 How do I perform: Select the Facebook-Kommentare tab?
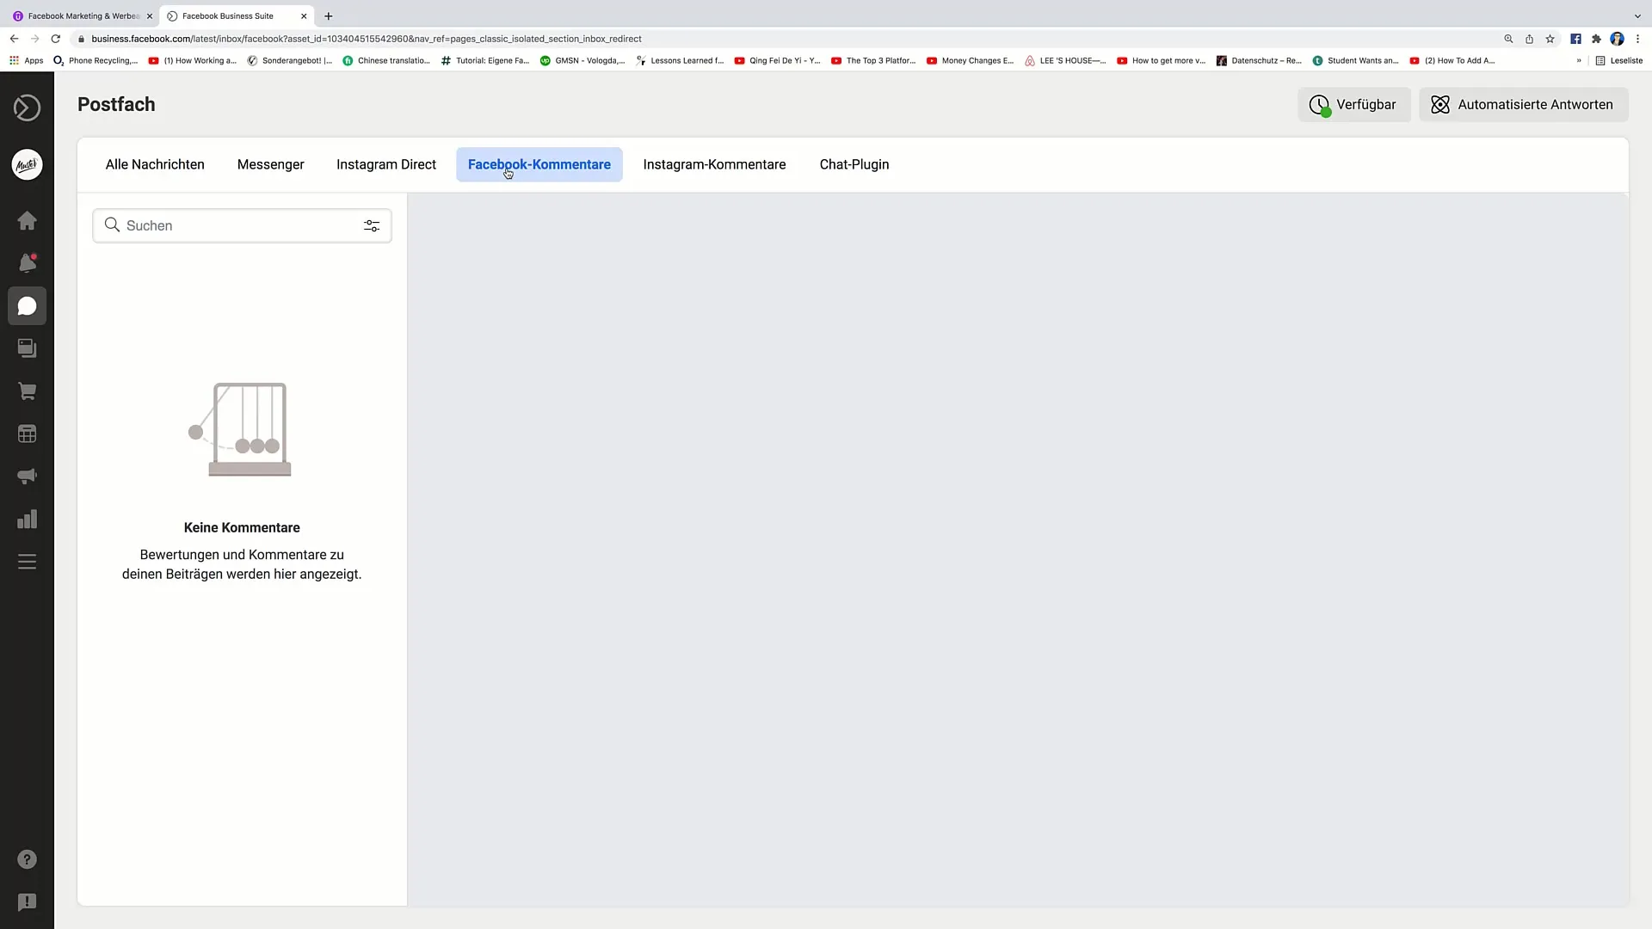click(539, 164)
